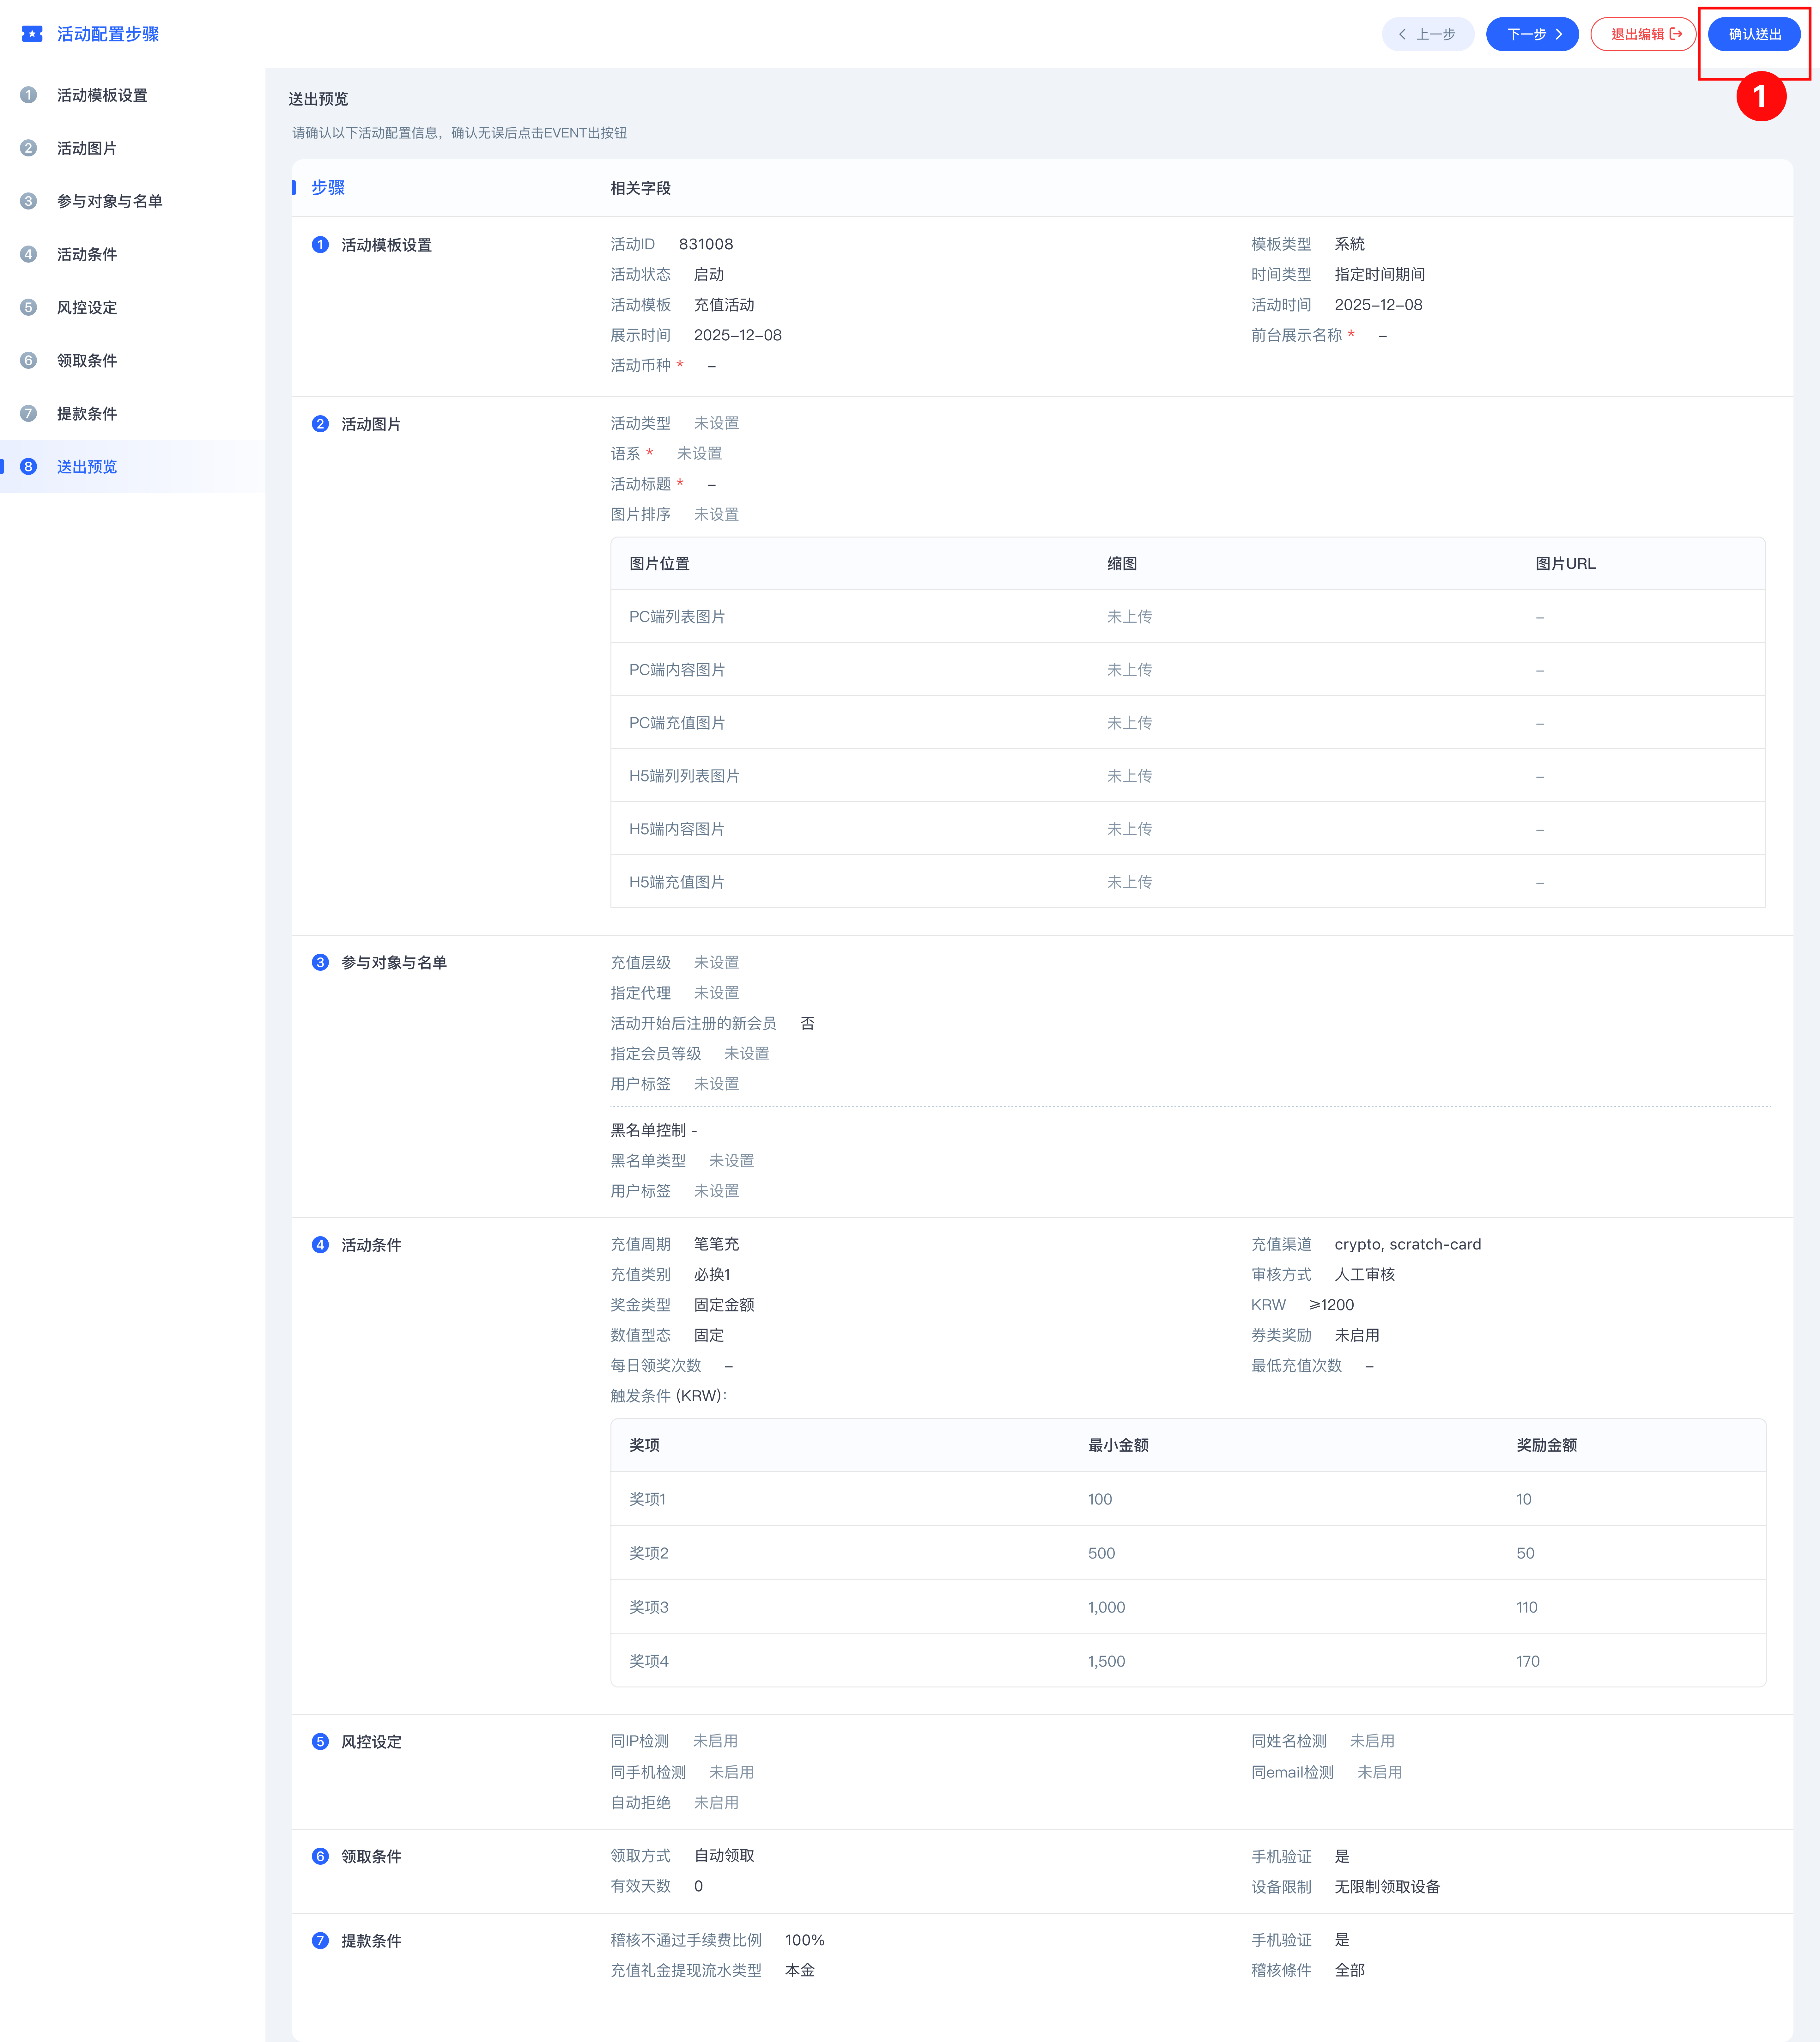1820x2042 pixels.
Task: Click step 5 circle icon in sidebar
Action: point(28,307)
